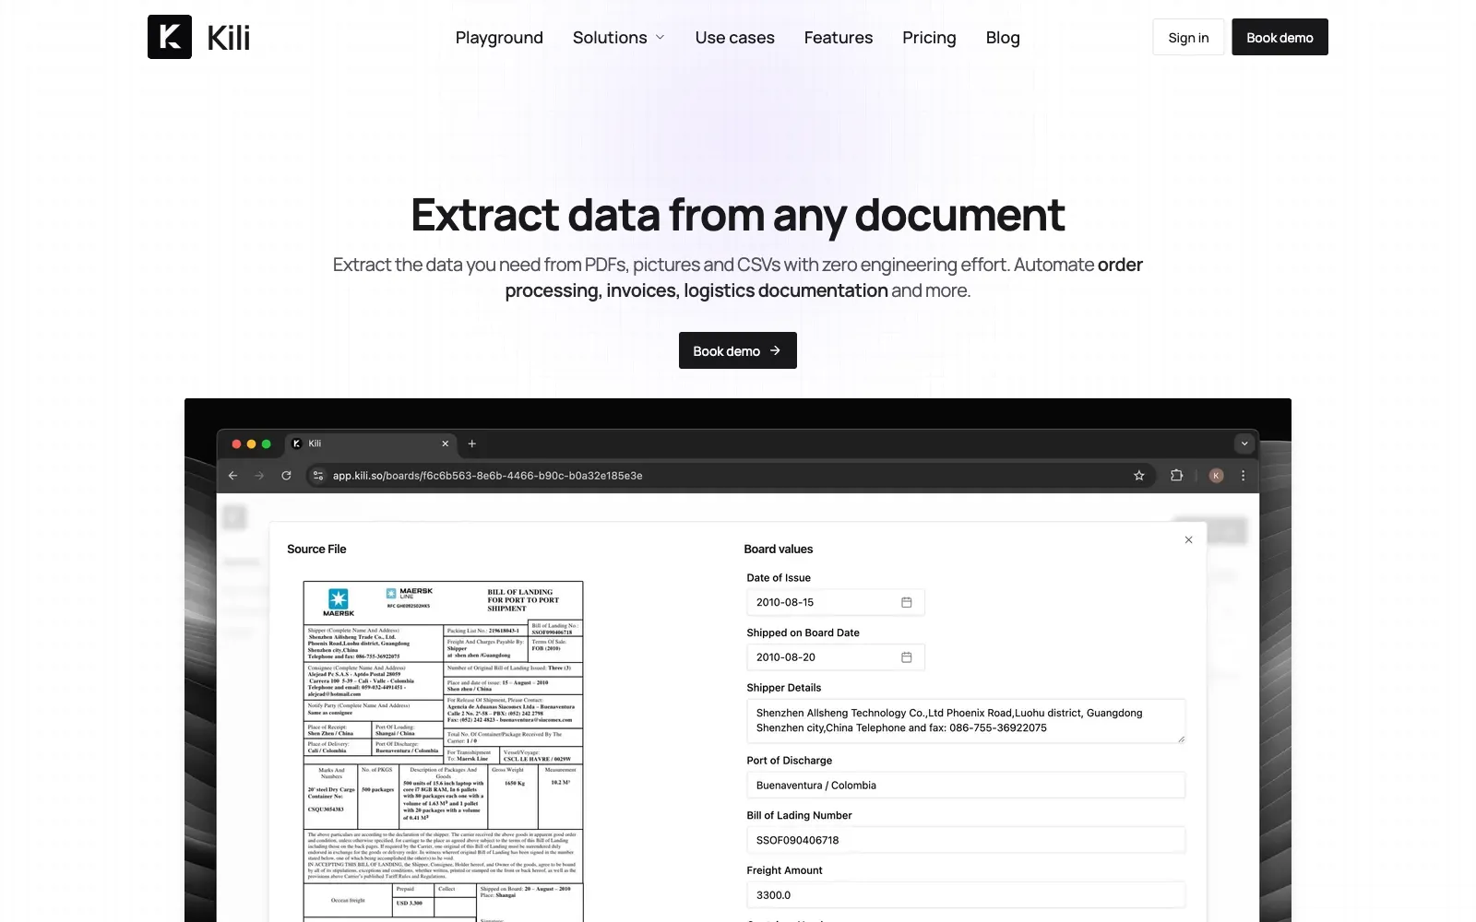Click the K profile avatar

tap(1216, 476)
